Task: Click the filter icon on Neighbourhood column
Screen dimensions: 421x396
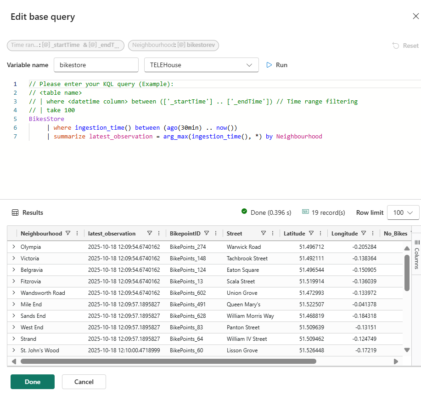Action: [x=68, y=234]
